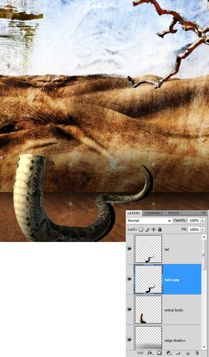The image size is (209, 357).
Task: Select the layer named edge shadow
Action: pyautogui.click(x=175, y=340)
